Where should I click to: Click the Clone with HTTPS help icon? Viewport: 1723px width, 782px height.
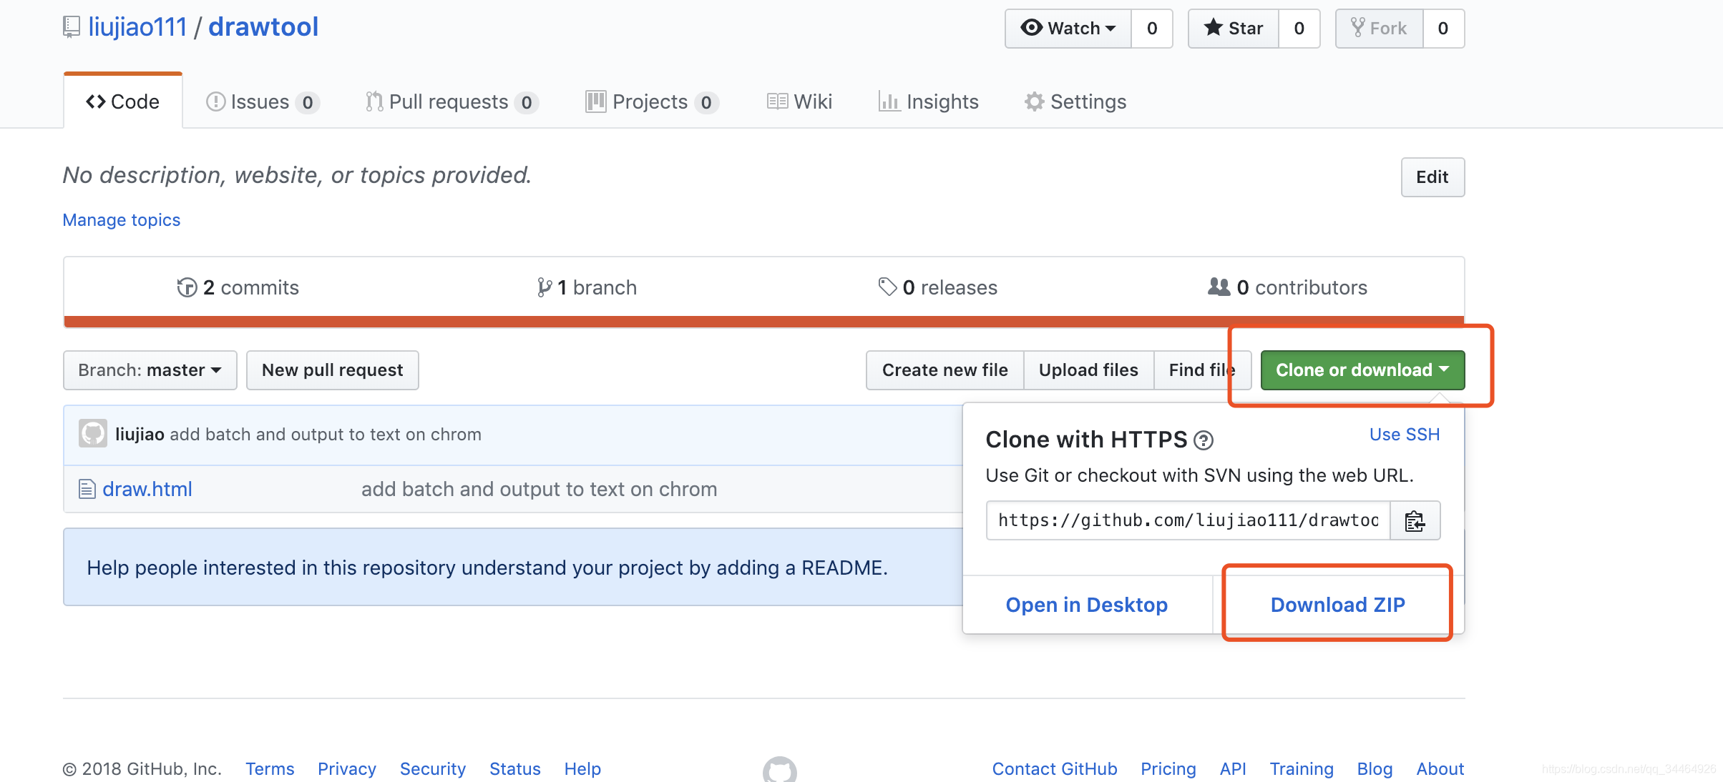click(x=1204, y=440)
